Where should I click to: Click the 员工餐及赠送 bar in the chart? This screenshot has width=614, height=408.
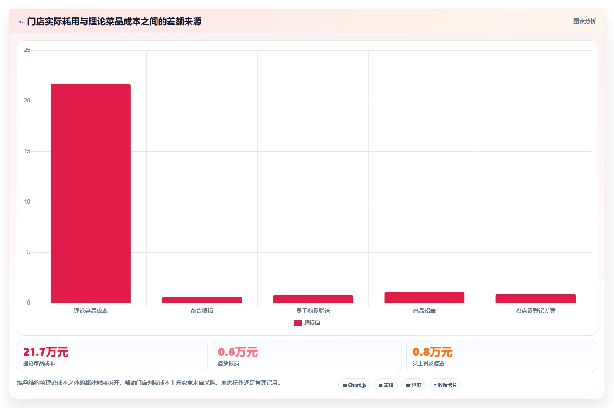313,299
